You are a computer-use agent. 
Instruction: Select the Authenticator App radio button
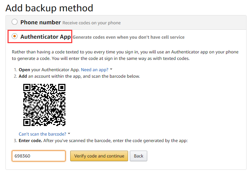14,37
